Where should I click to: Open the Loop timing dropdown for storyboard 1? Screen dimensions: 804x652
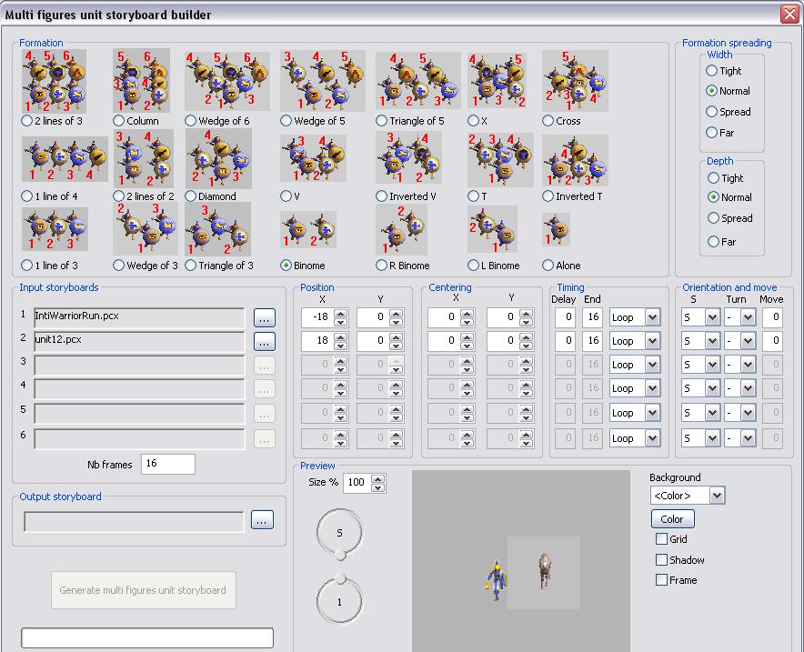[634, 317]
